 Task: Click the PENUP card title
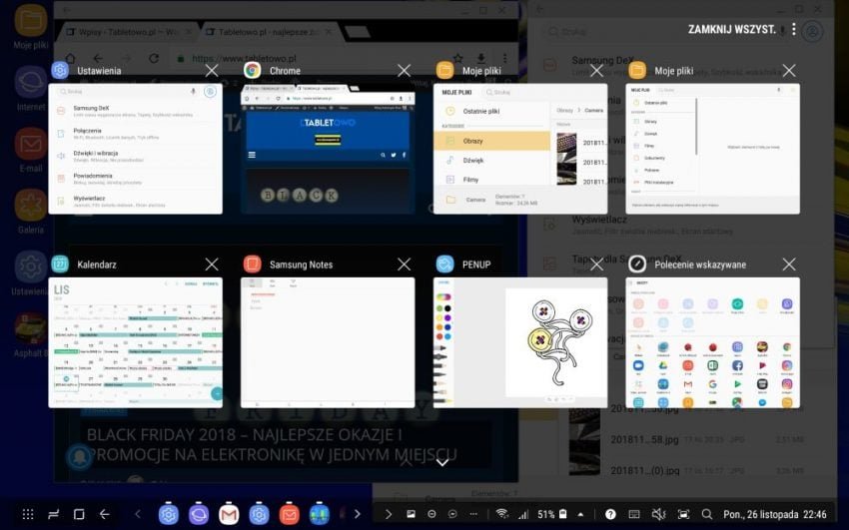(x=476, y=265)
